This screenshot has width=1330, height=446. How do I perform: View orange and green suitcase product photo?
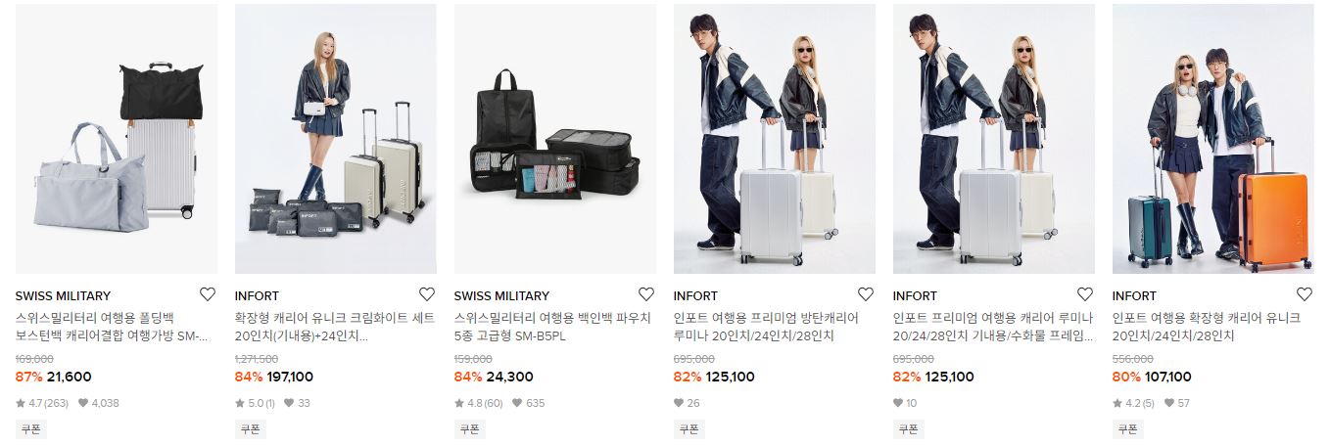click(x=1213, y=139)
